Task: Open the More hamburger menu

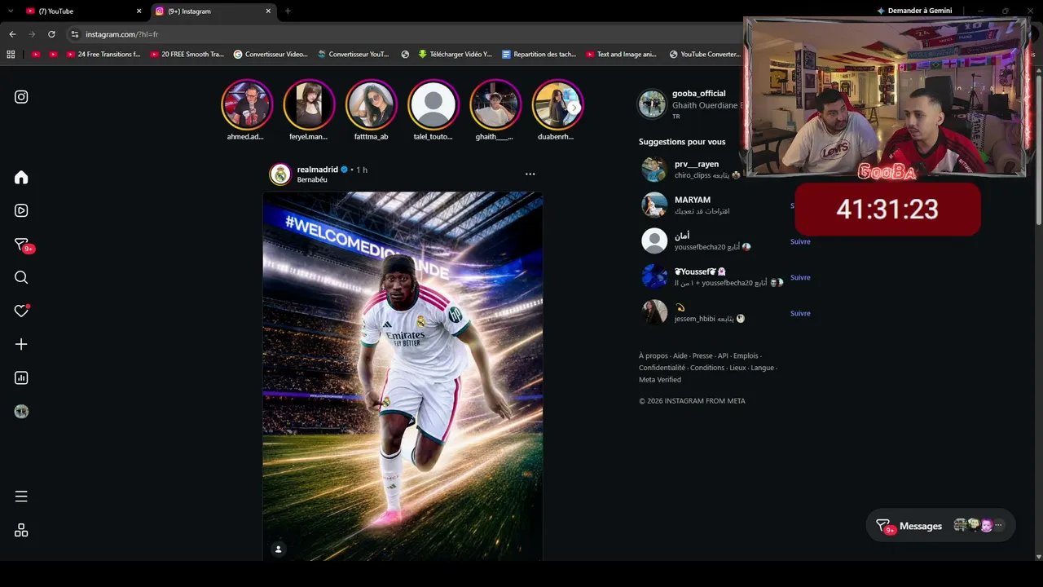Action: [21, 497]
